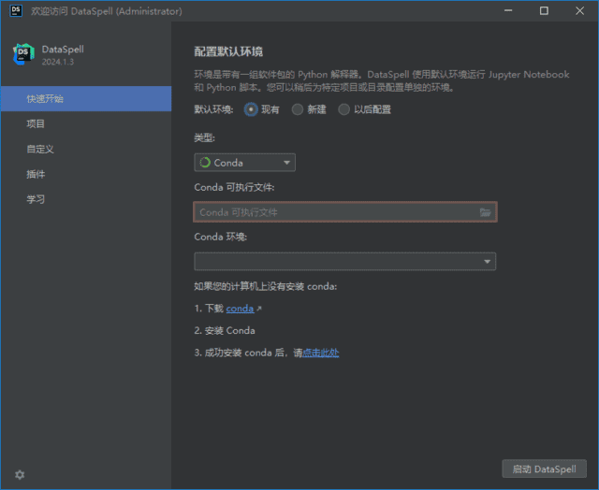Click the Conda spinner icon in type box
Image resolution: width=599 pixels, height=490 pixels.
point(205,163)
